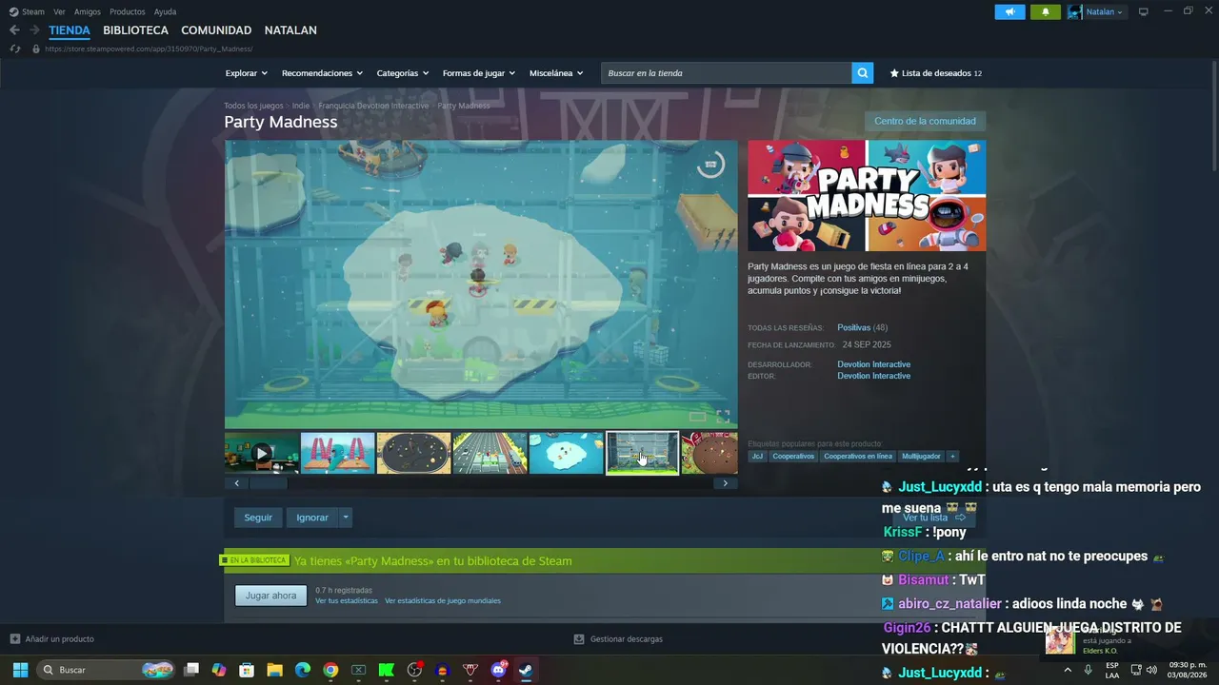
Task: Click the Steam taskbar icon
Action: click(526, 670)
